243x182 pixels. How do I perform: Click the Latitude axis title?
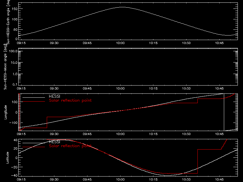point(7,158)
